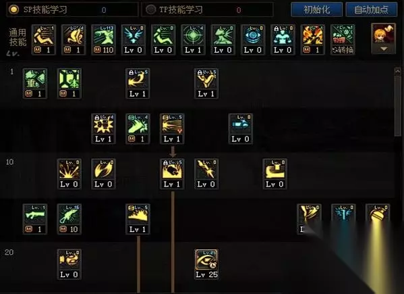Viewport: 404px width, 294px height.
Task: Click the orange flame skill icon
Action: (312, 39)
